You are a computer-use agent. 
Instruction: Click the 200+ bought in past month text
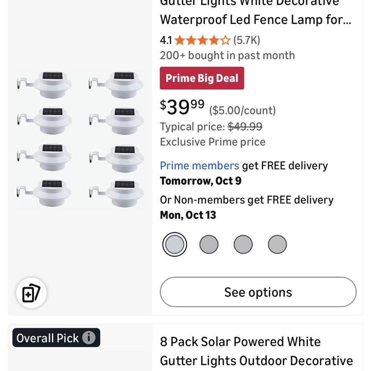pos(228,56)
